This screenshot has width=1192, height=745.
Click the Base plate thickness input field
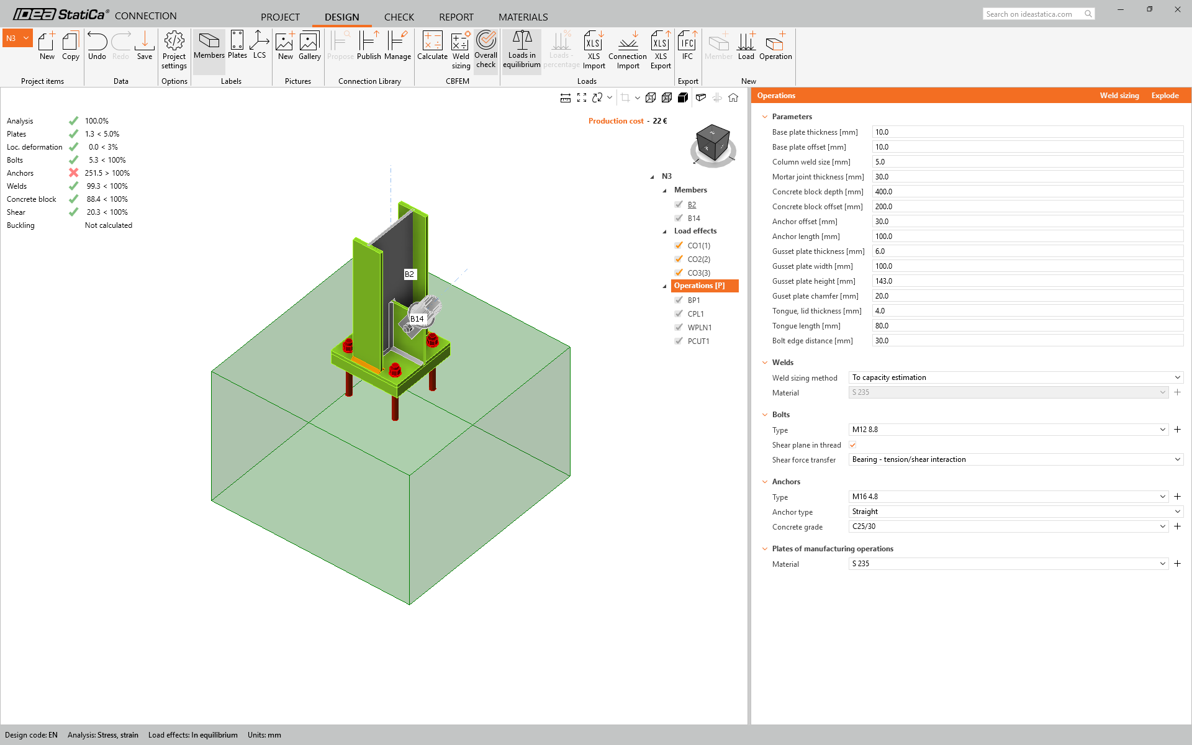pyautogui.click(x=1027, y=132)
